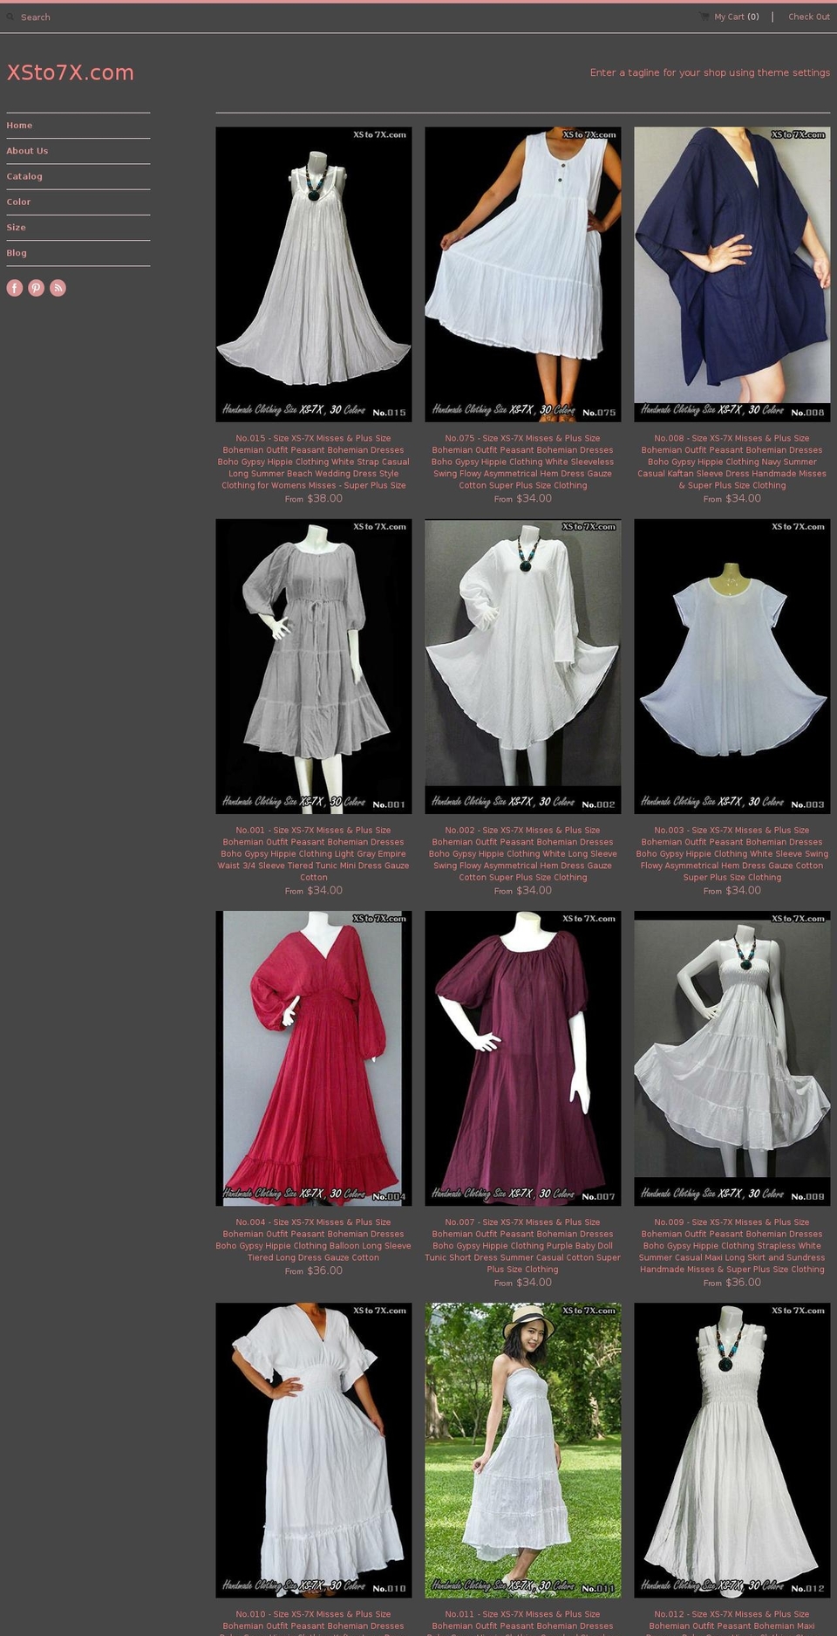The height and width of the screenshot is (1636, 837).
Task: Open the RSS feed icon
Action: 58,288
